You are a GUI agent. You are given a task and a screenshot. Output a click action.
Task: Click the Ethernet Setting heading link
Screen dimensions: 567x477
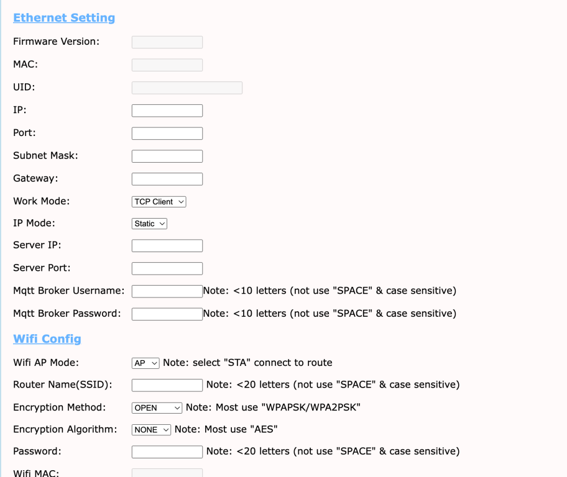click(64, 18)
